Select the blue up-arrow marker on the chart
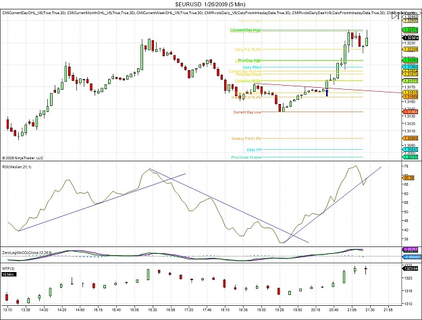The height and width of the screenshot is (320, 422). pyautogui.click(x=327, y=93)
